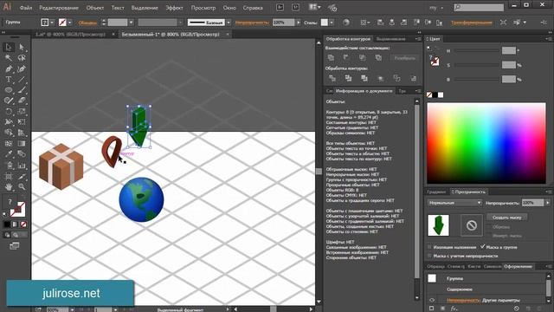Image resolution: width=554 pixels, height=312 pixels.
Task: Select the Hand tool
Action: click(x=9, y=186)
